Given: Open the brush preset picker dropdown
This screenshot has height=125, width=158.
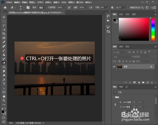Looking at the screenshot, I should click(x=24, y=8).
